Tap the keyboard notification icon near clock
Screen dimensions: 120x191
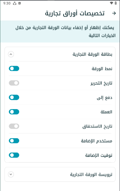tap(20, 3)
